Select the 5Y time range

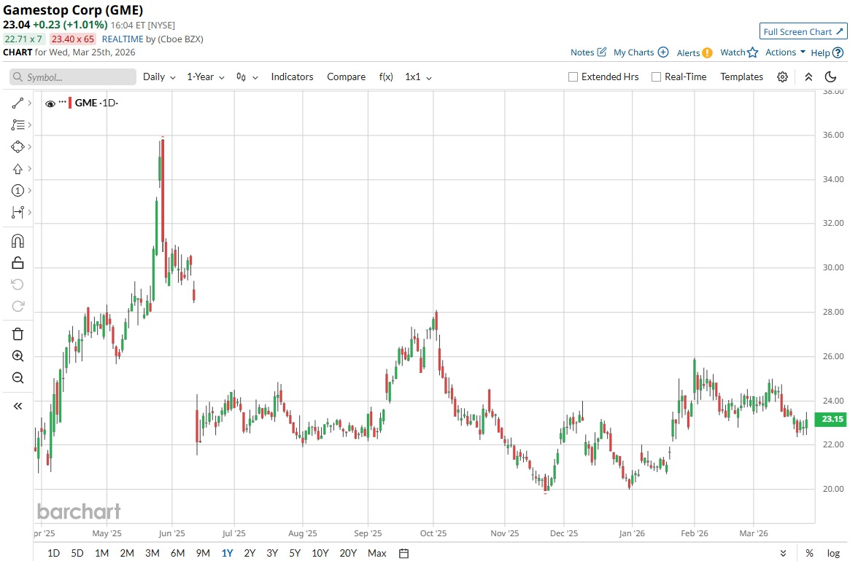point(294,553)
